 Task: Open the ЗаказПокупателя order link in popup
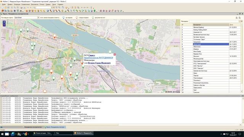coord(98,58)
